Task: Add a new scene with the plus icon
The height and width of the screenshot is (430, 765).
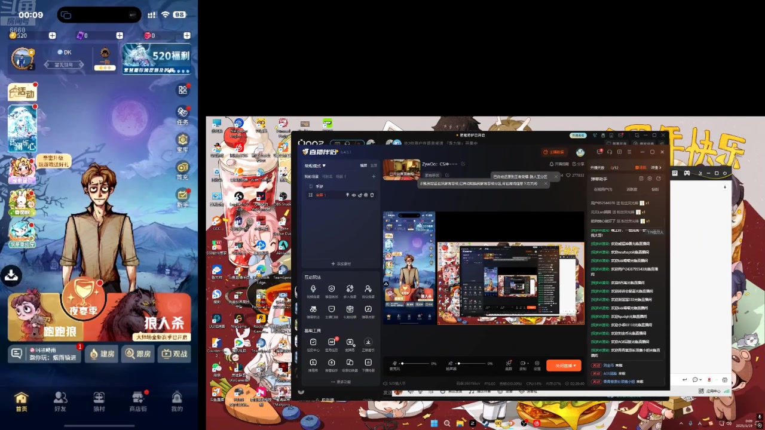Action: click(x=374, y=176)
